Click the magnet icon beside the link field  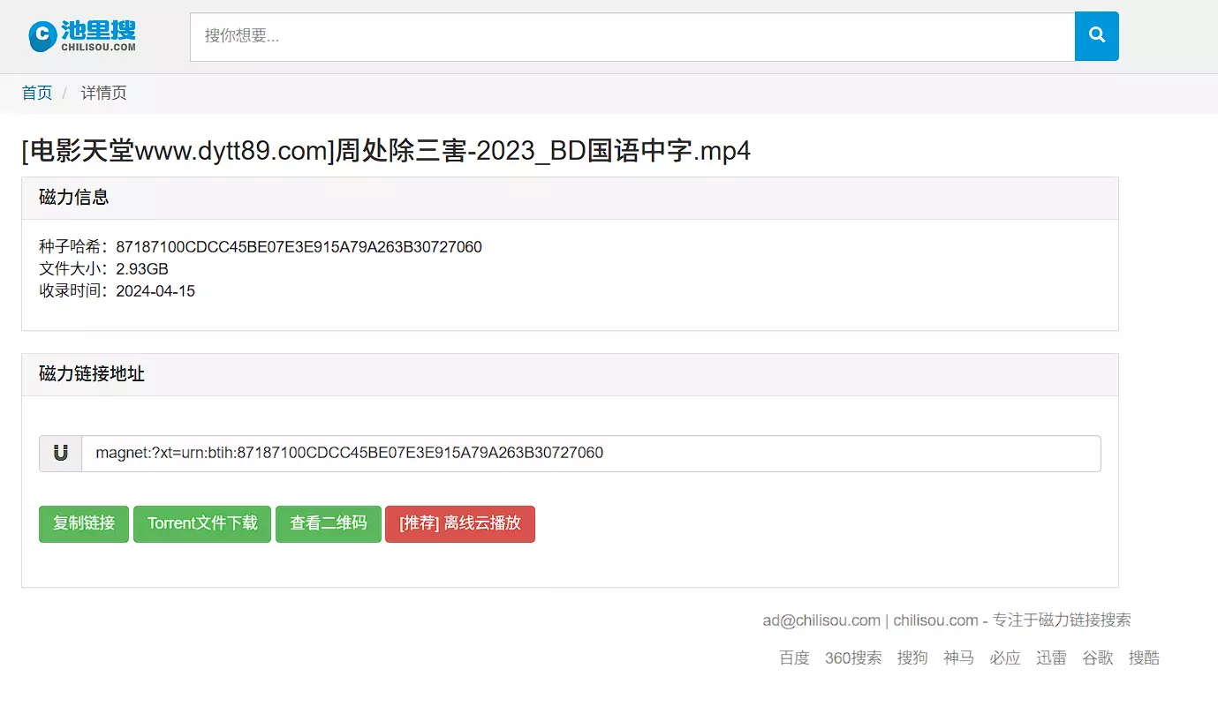pyautogui.click(x=61, y=454)
